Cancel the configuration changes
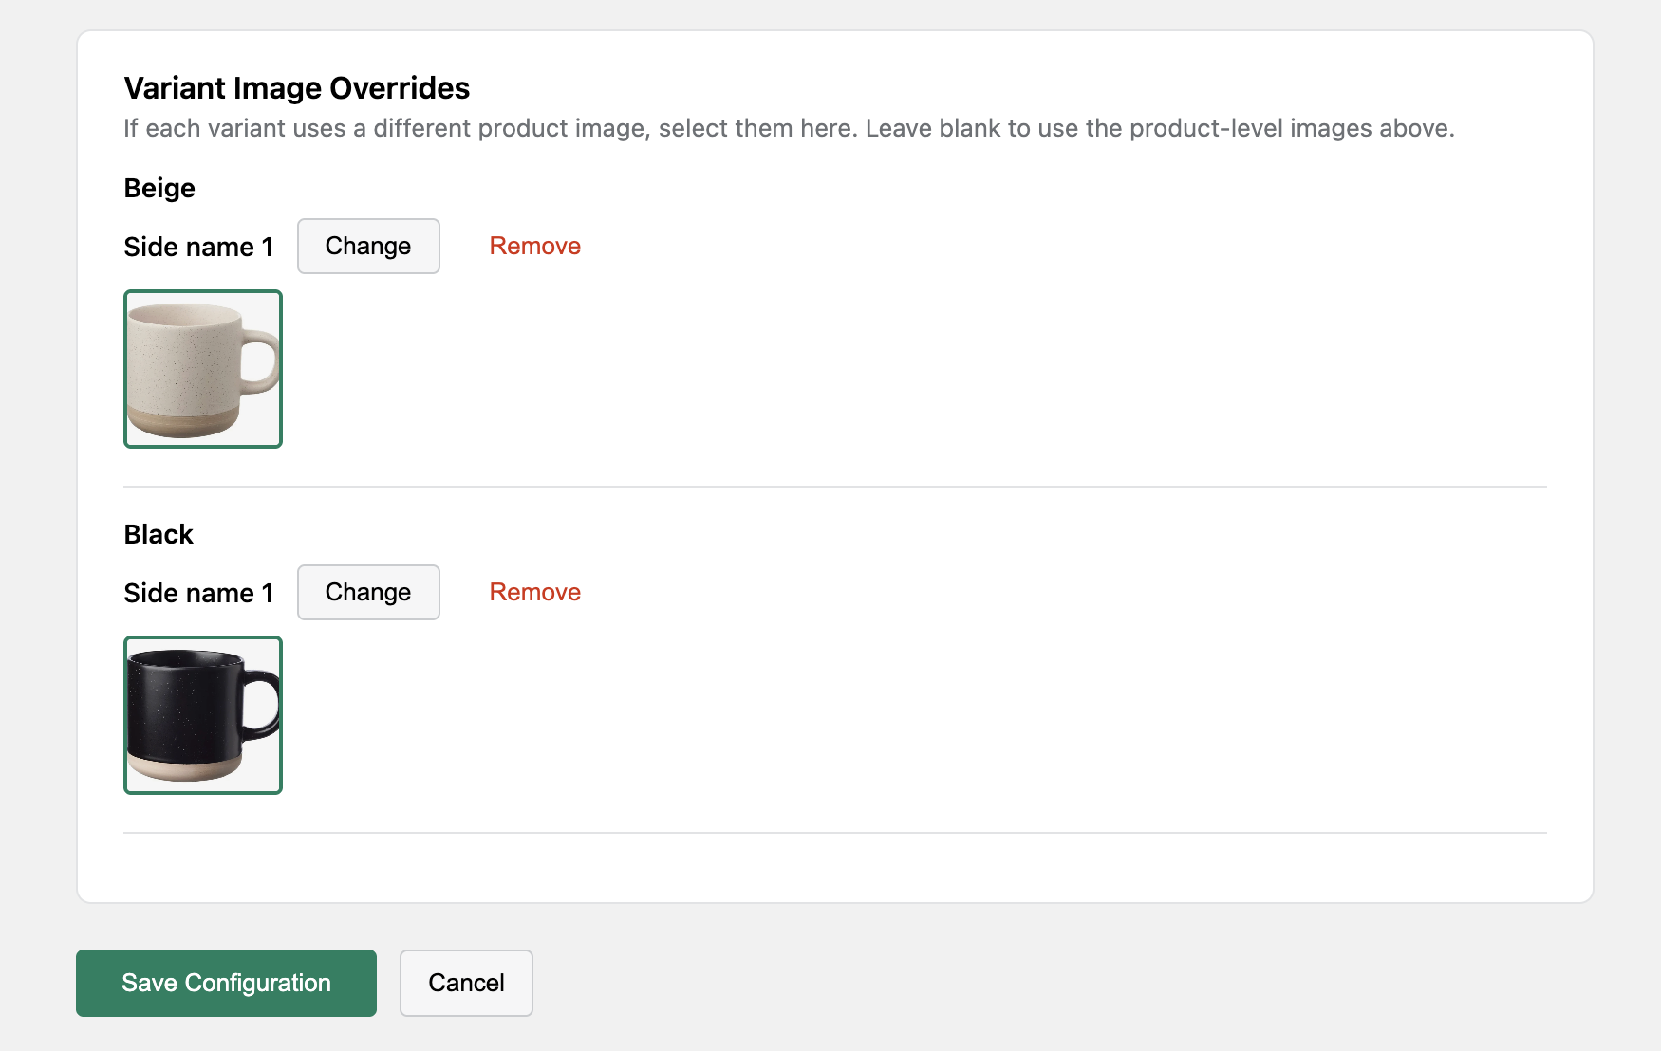 click(466, 983)
